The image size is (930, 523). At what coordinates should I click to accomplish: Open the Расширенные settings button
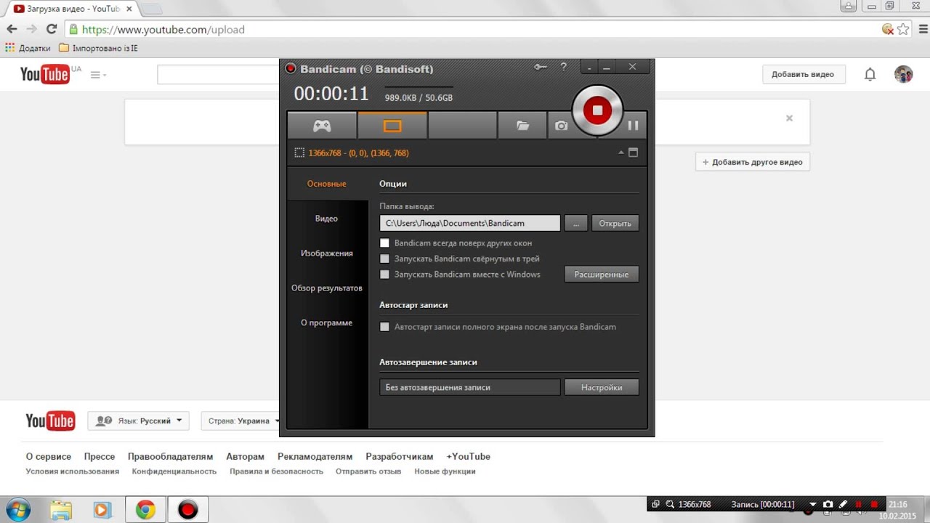(602, 275)
